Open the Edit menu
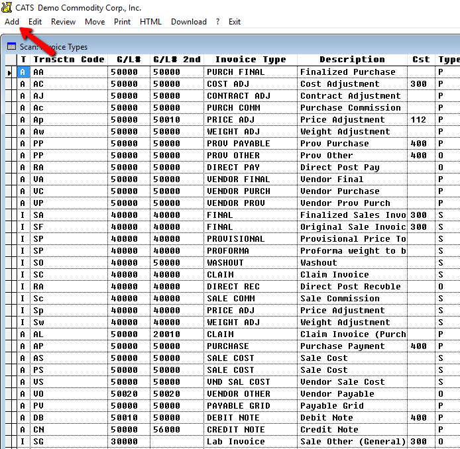The height and width of the screenshot is (449, 460). click(35, 22)
